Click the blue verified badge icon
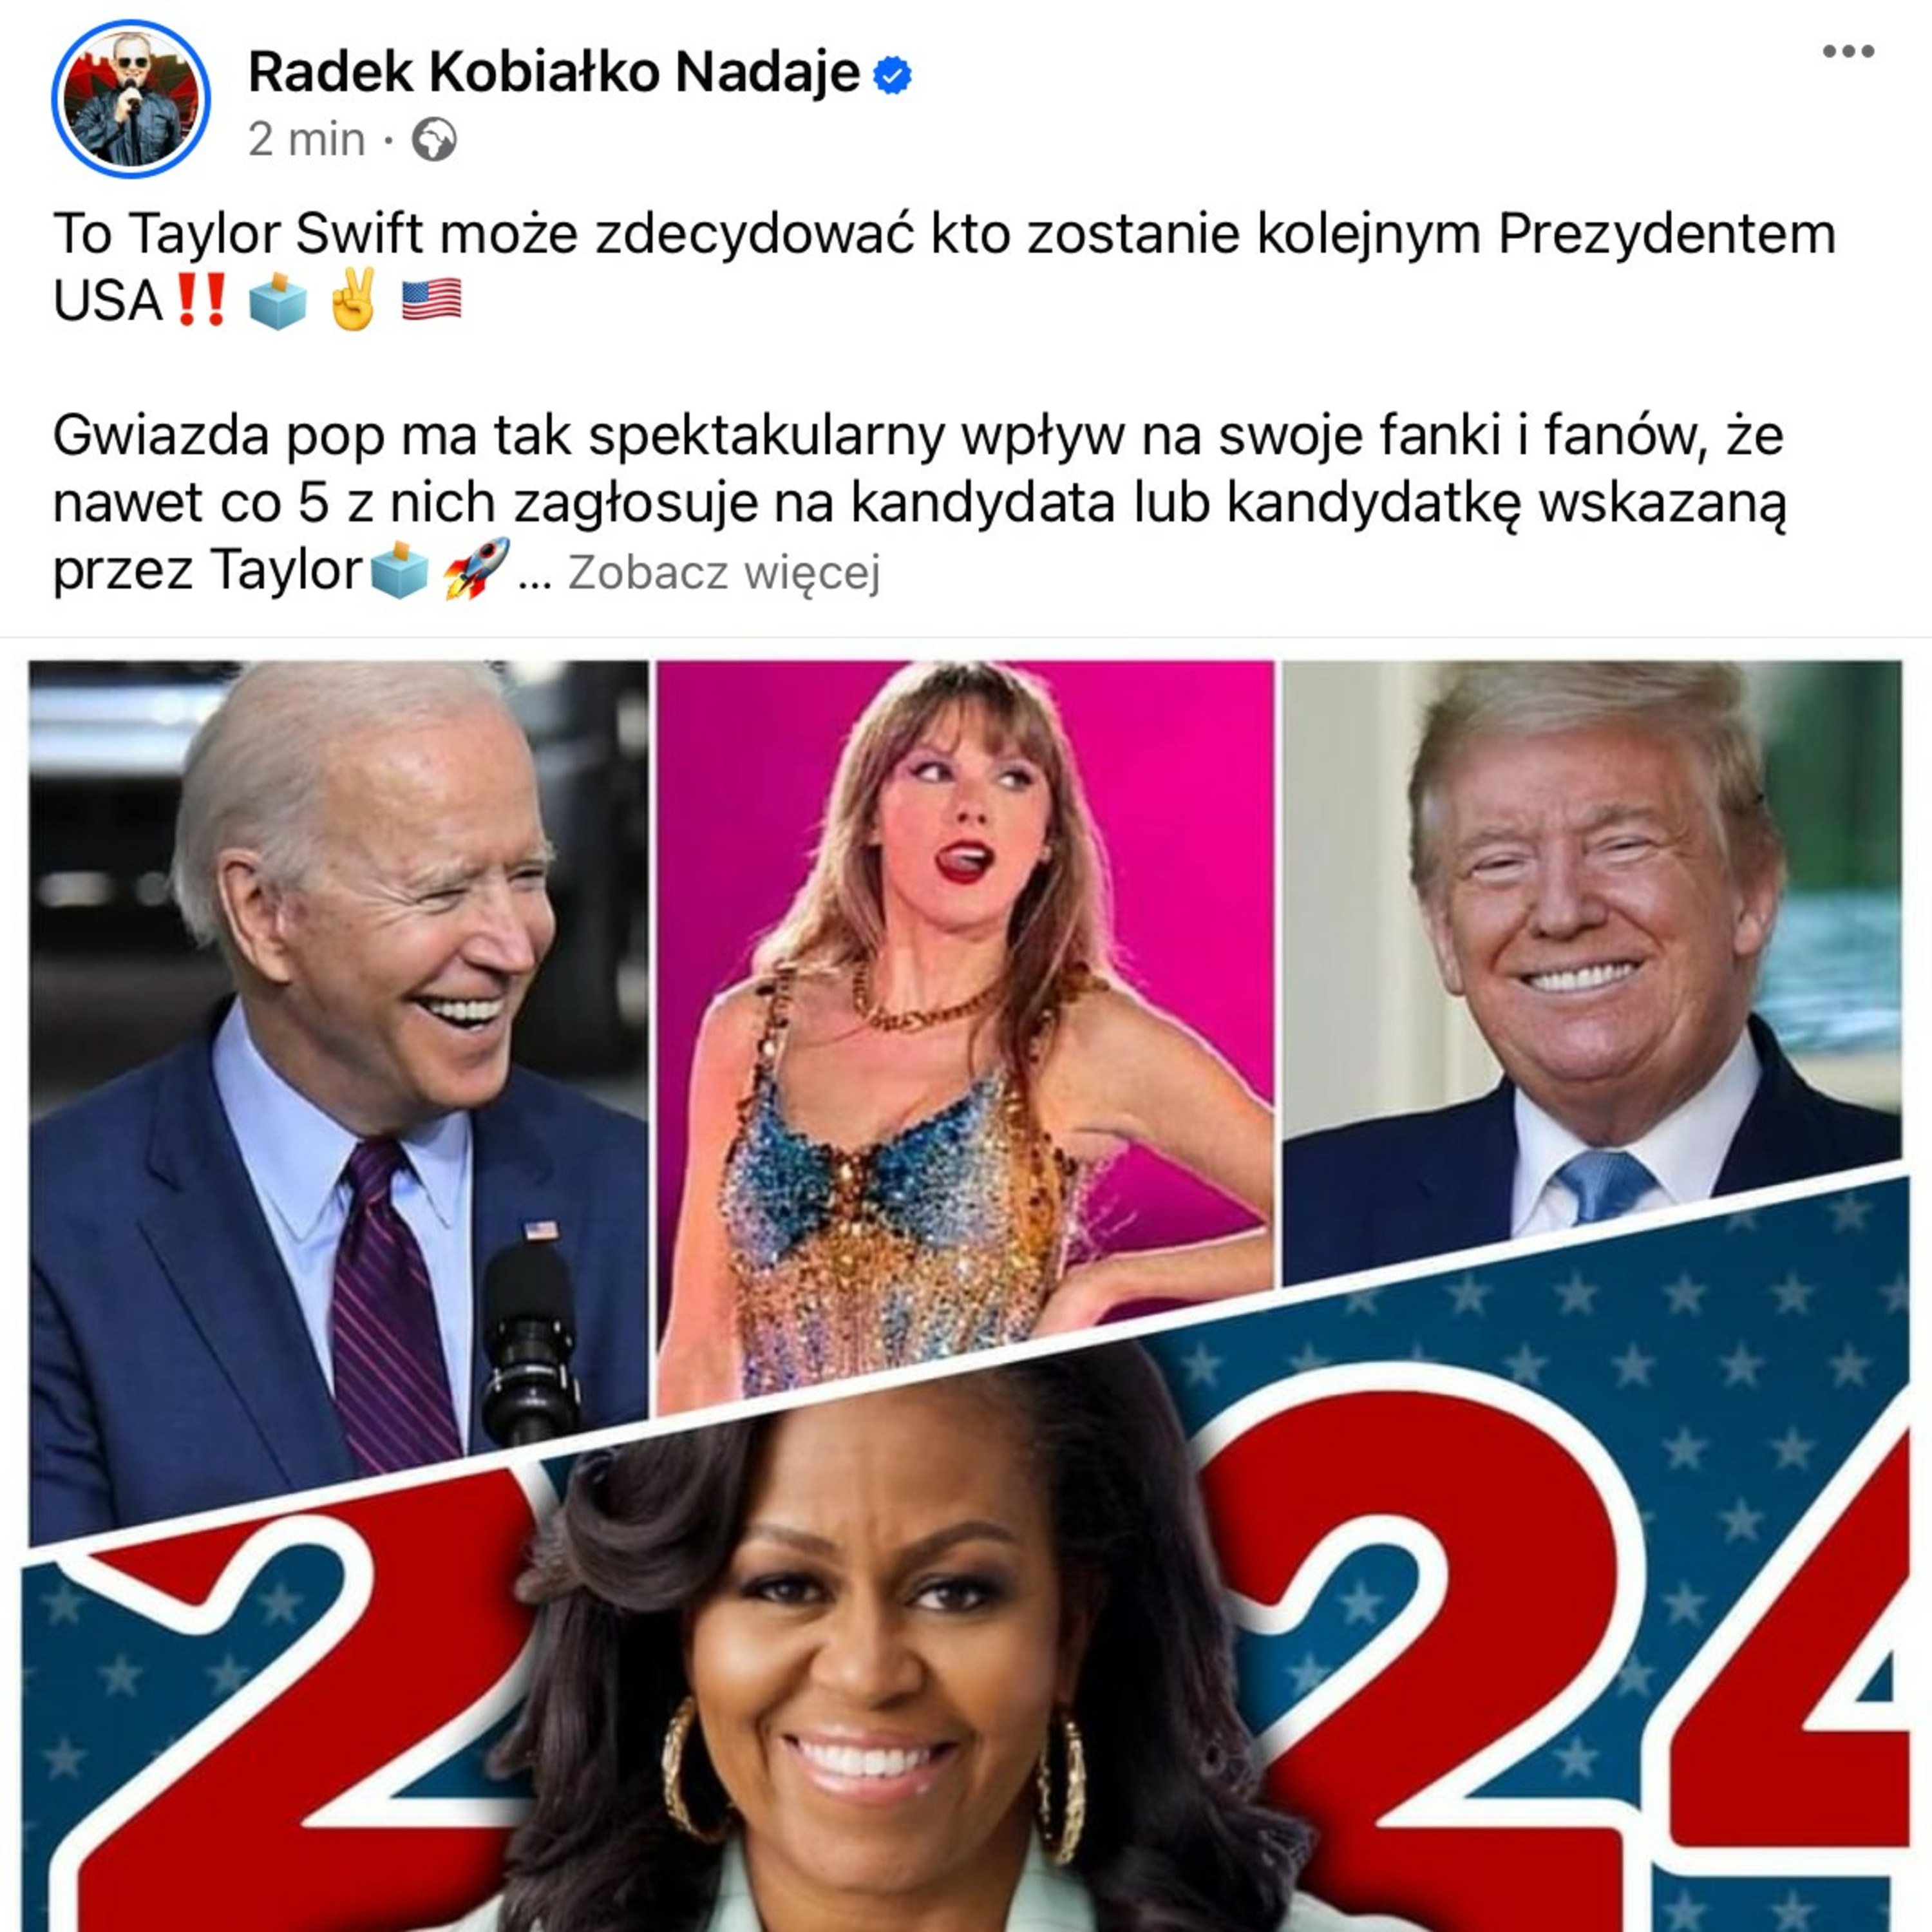This screenshot has height=1932, width=1932. click(x=892, y=74)
